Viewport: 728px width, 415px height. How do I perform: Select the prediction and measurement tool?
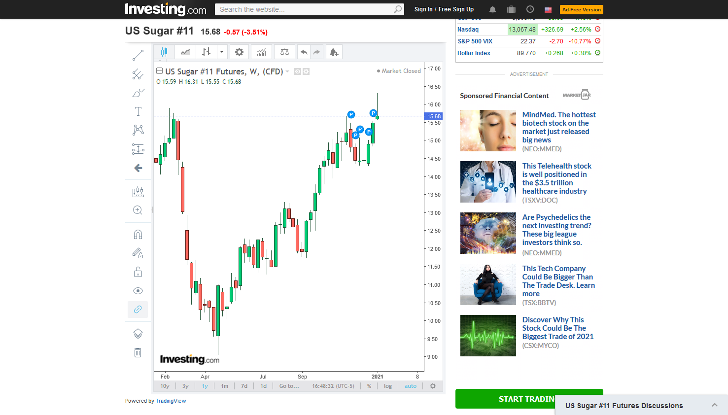(138, 149)
